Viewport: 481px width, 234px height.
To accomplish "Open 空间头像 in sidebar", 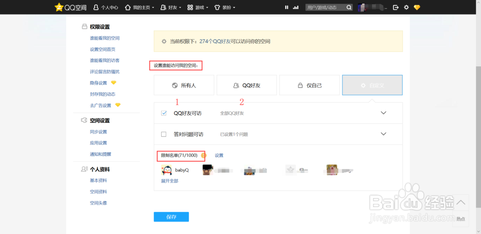I will [98, 203].
